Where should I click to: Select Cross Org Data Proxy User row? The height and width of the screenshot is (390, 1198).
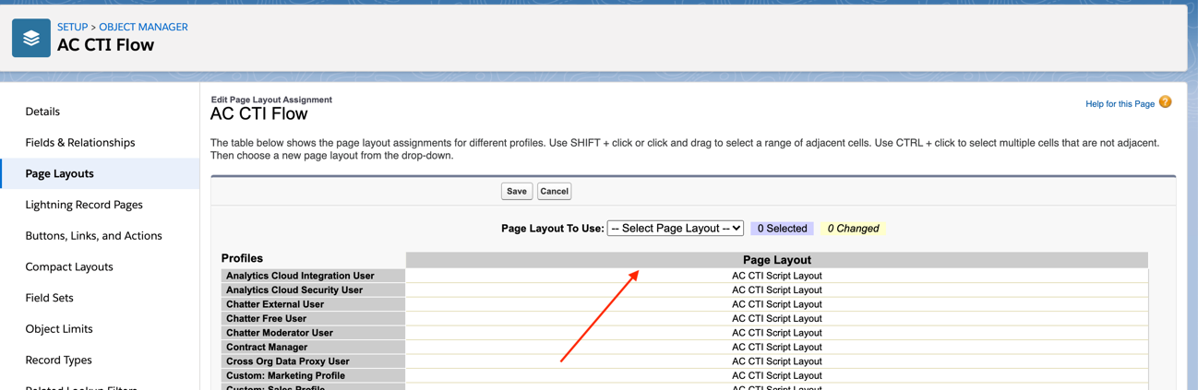pos(313,361)
